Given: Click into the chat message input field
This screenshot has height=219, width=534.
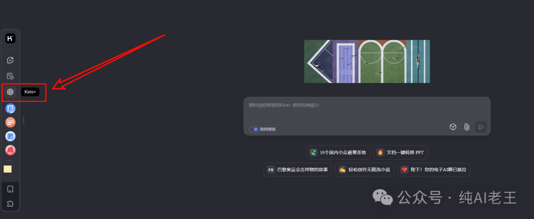Looking at the screenshot, I should (x=367, y=111).
